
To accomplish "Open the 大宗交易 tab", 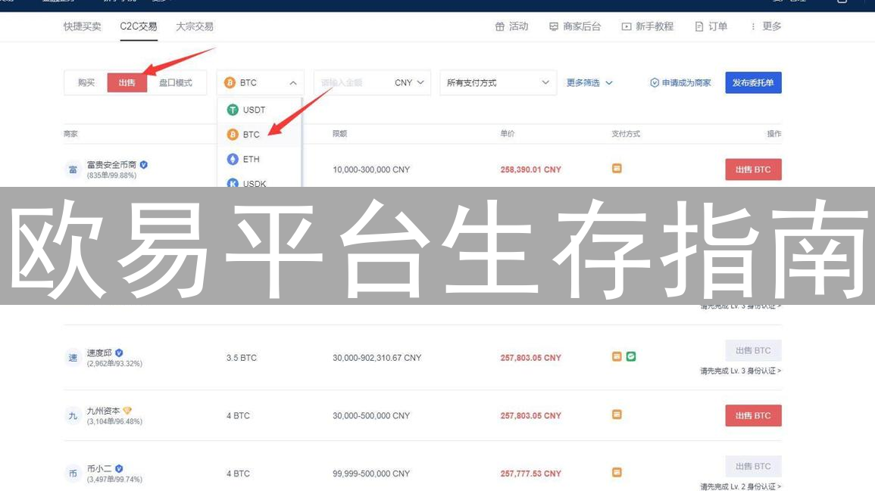I will pyautogui.click(x=194, y=26).
